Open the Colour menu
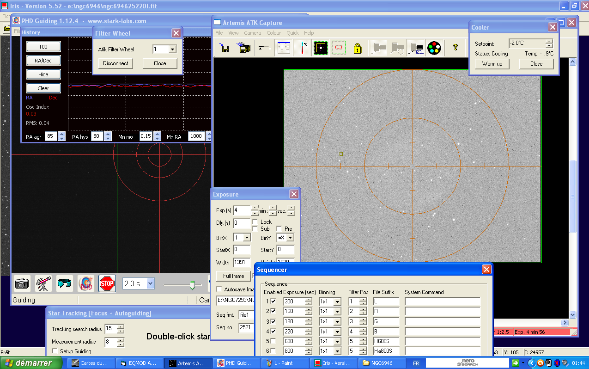Screen dimensions: 589x369 [x=273, y=33]
